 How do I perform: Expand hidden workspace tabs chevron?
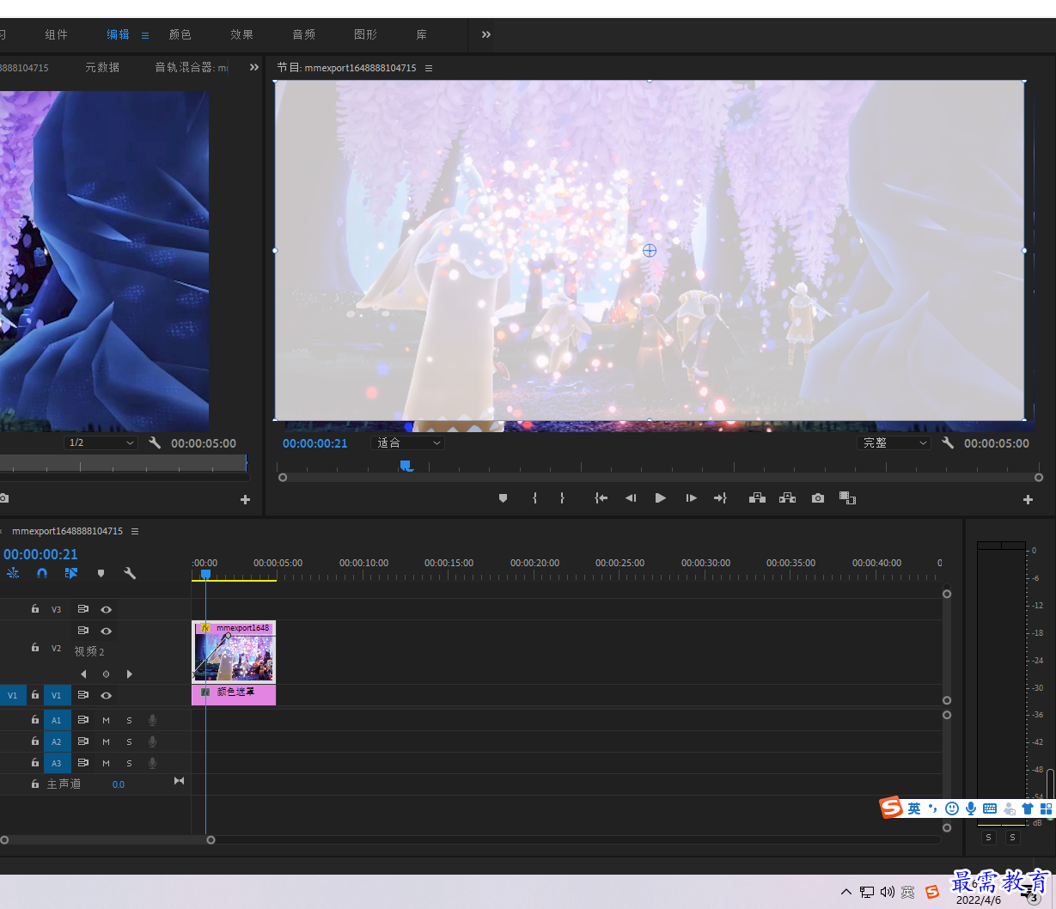pyautogui.click(x=486, y=34)
